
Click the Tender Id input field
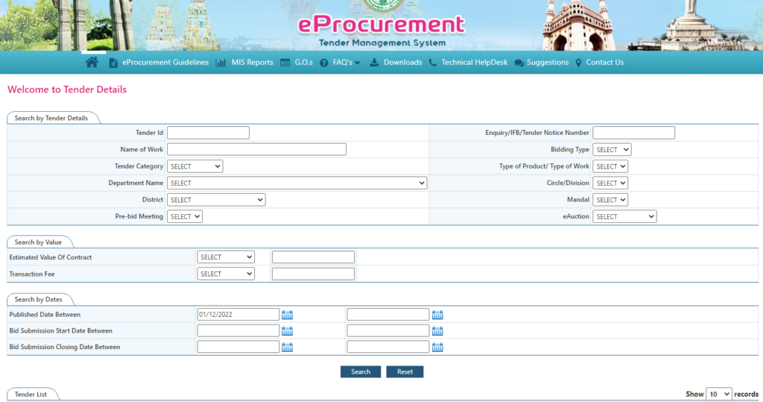208,133
